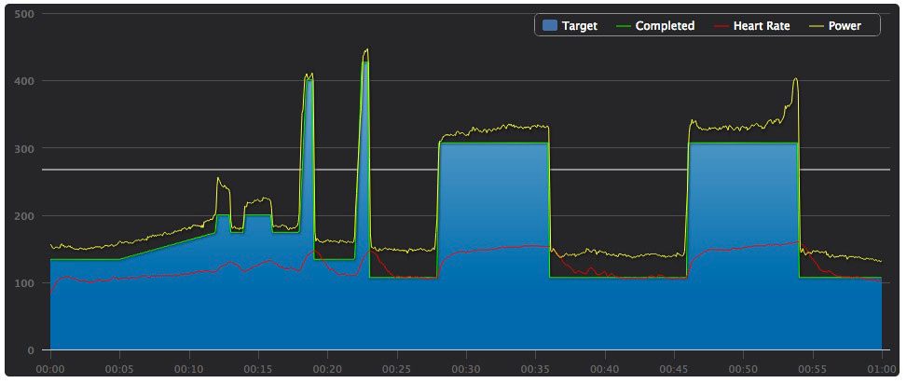Viewport: 907px width, 383px height.
Task: Toggle the Target series in the legend
Action: (570, 26)
